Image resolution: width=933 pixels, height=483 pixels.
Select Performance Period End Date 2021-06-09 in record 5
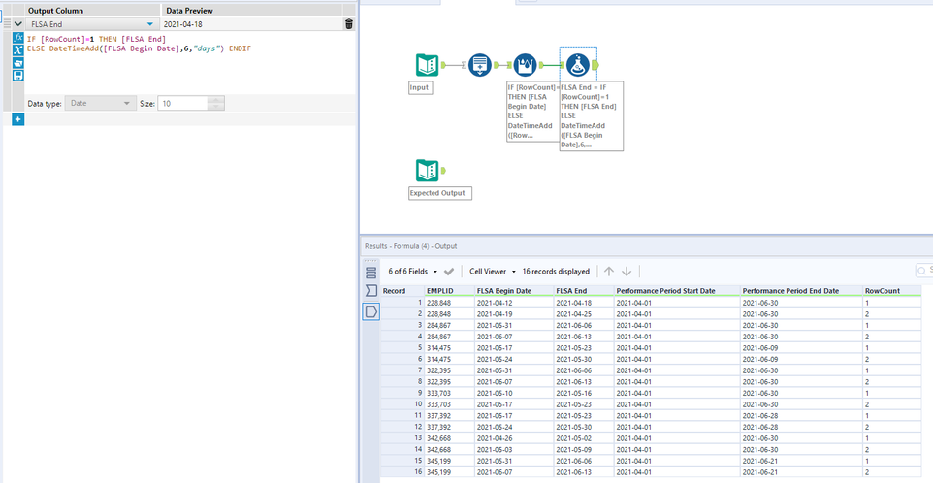[801, 347]
